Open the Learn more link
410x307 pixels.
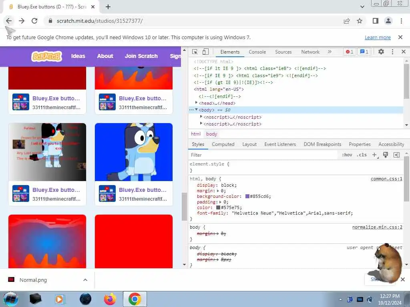378,38
